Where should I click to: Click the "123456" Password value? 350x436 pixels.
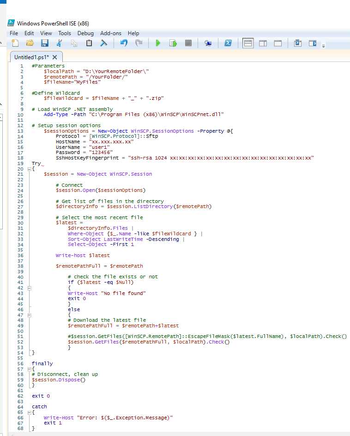coord(101,153)
